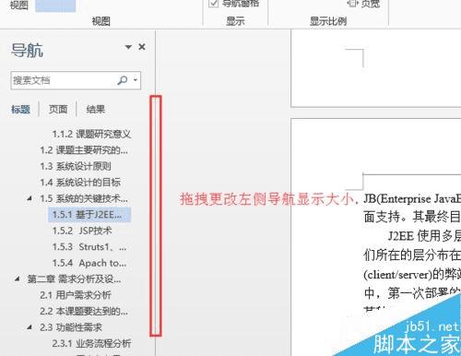Click the 显示比例 group label

(328, 21)
